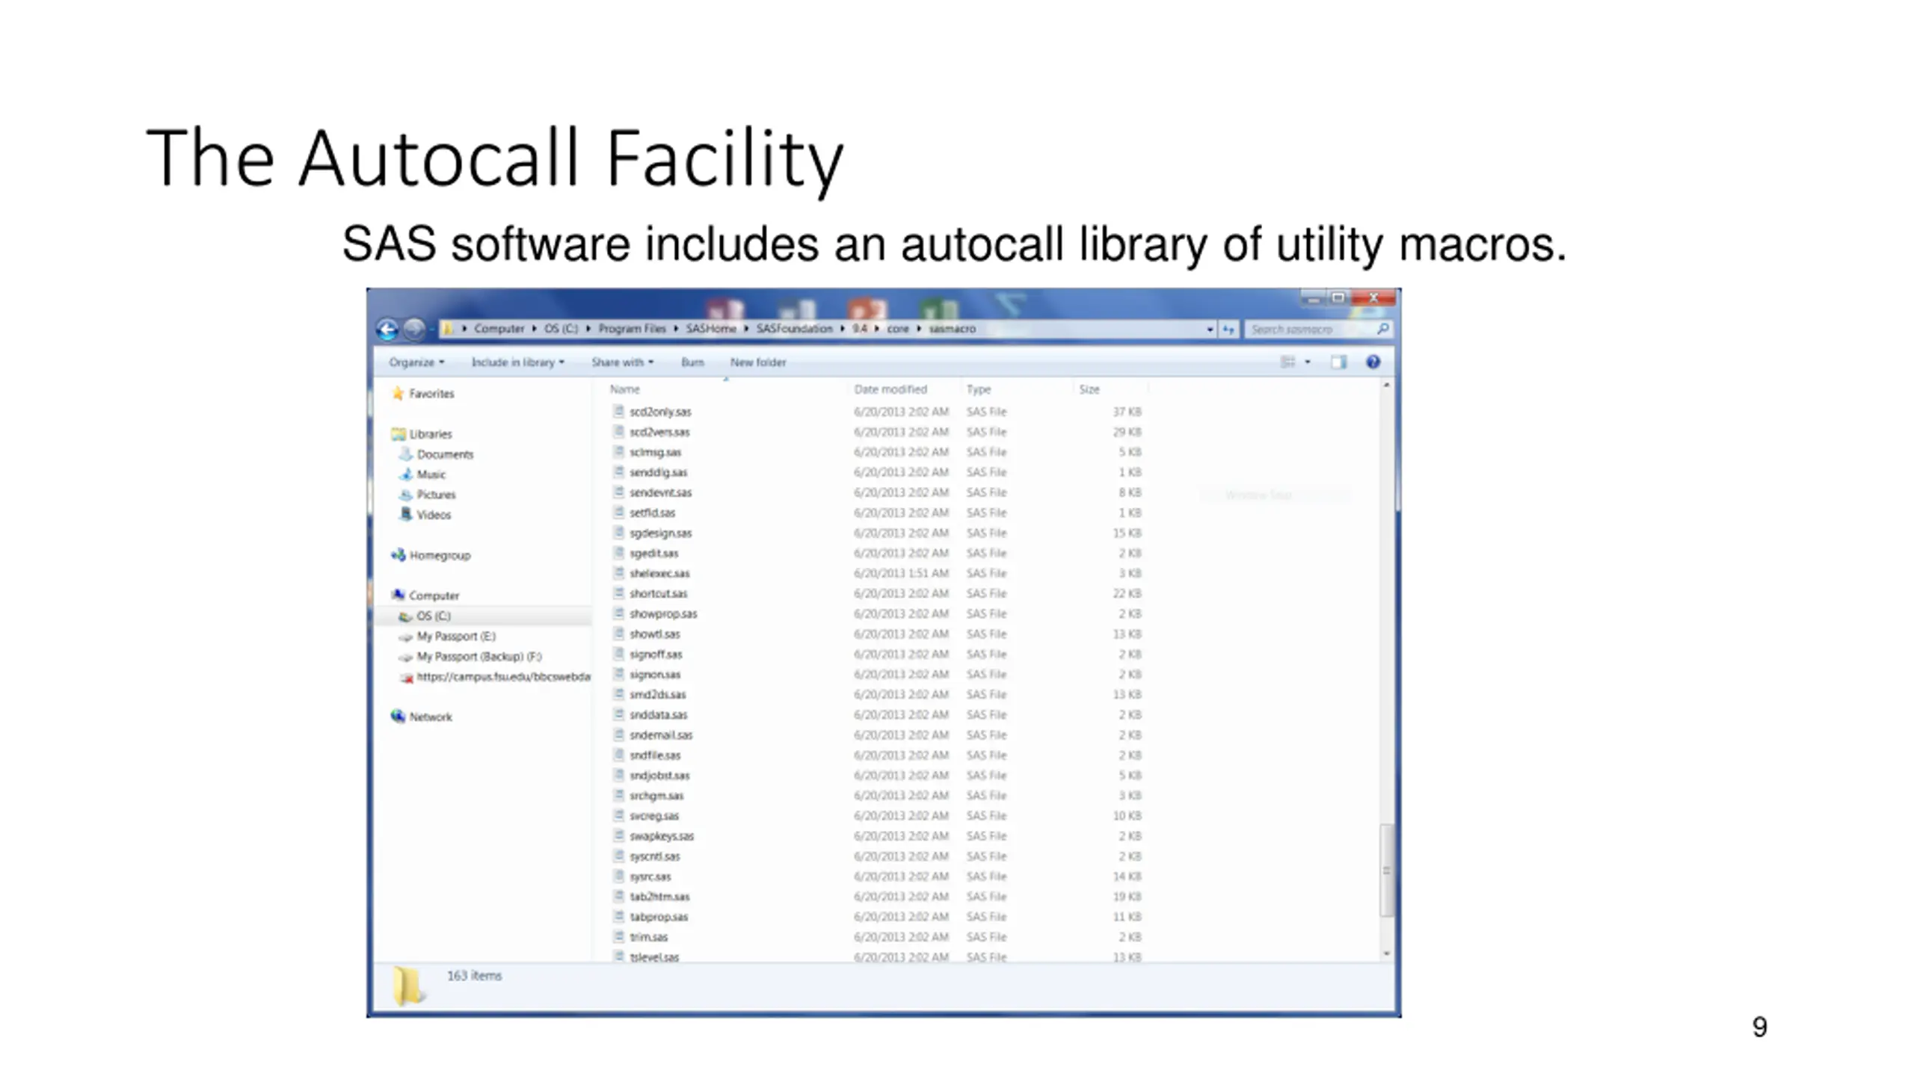The image size is (1914, 1076).
Task: Select file sendevnt.sas
Action: click(x=660, y=492)
